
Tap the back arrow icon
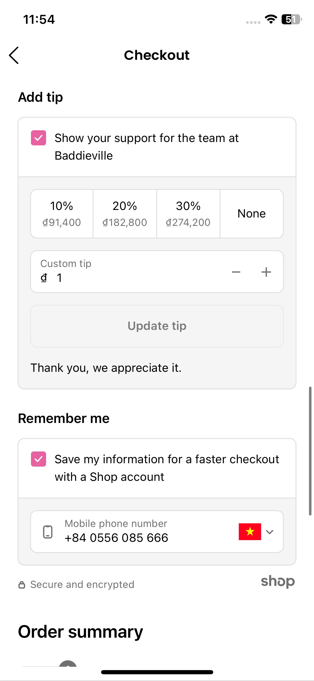coord(14,55)
